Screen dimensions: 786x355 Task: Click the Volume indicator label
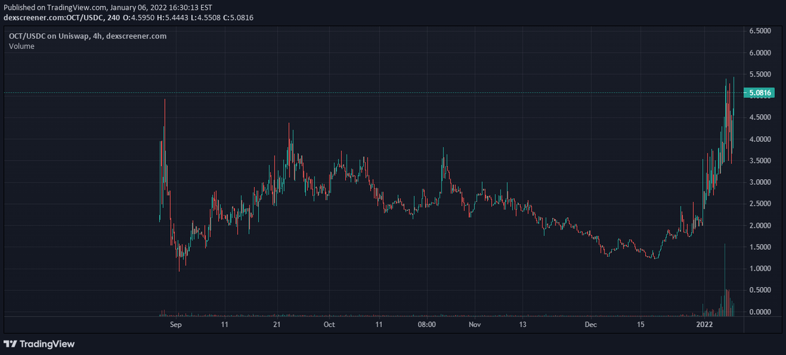click(x=22, y=47)
